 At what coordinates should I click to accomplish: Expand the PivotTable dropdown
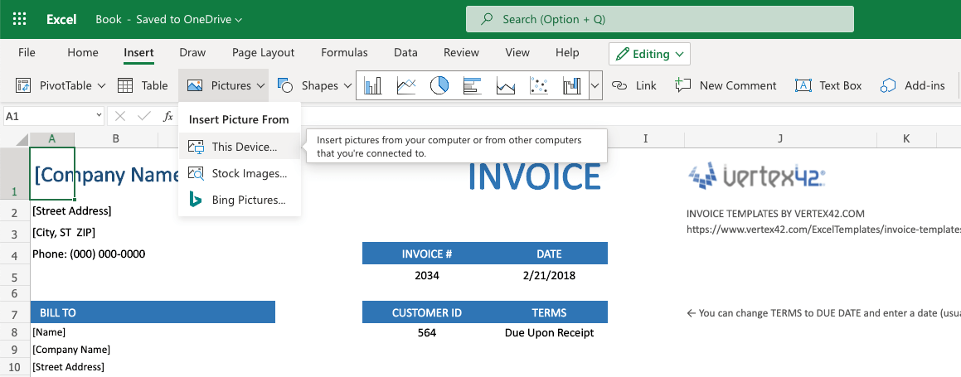(x=102, y=85)
